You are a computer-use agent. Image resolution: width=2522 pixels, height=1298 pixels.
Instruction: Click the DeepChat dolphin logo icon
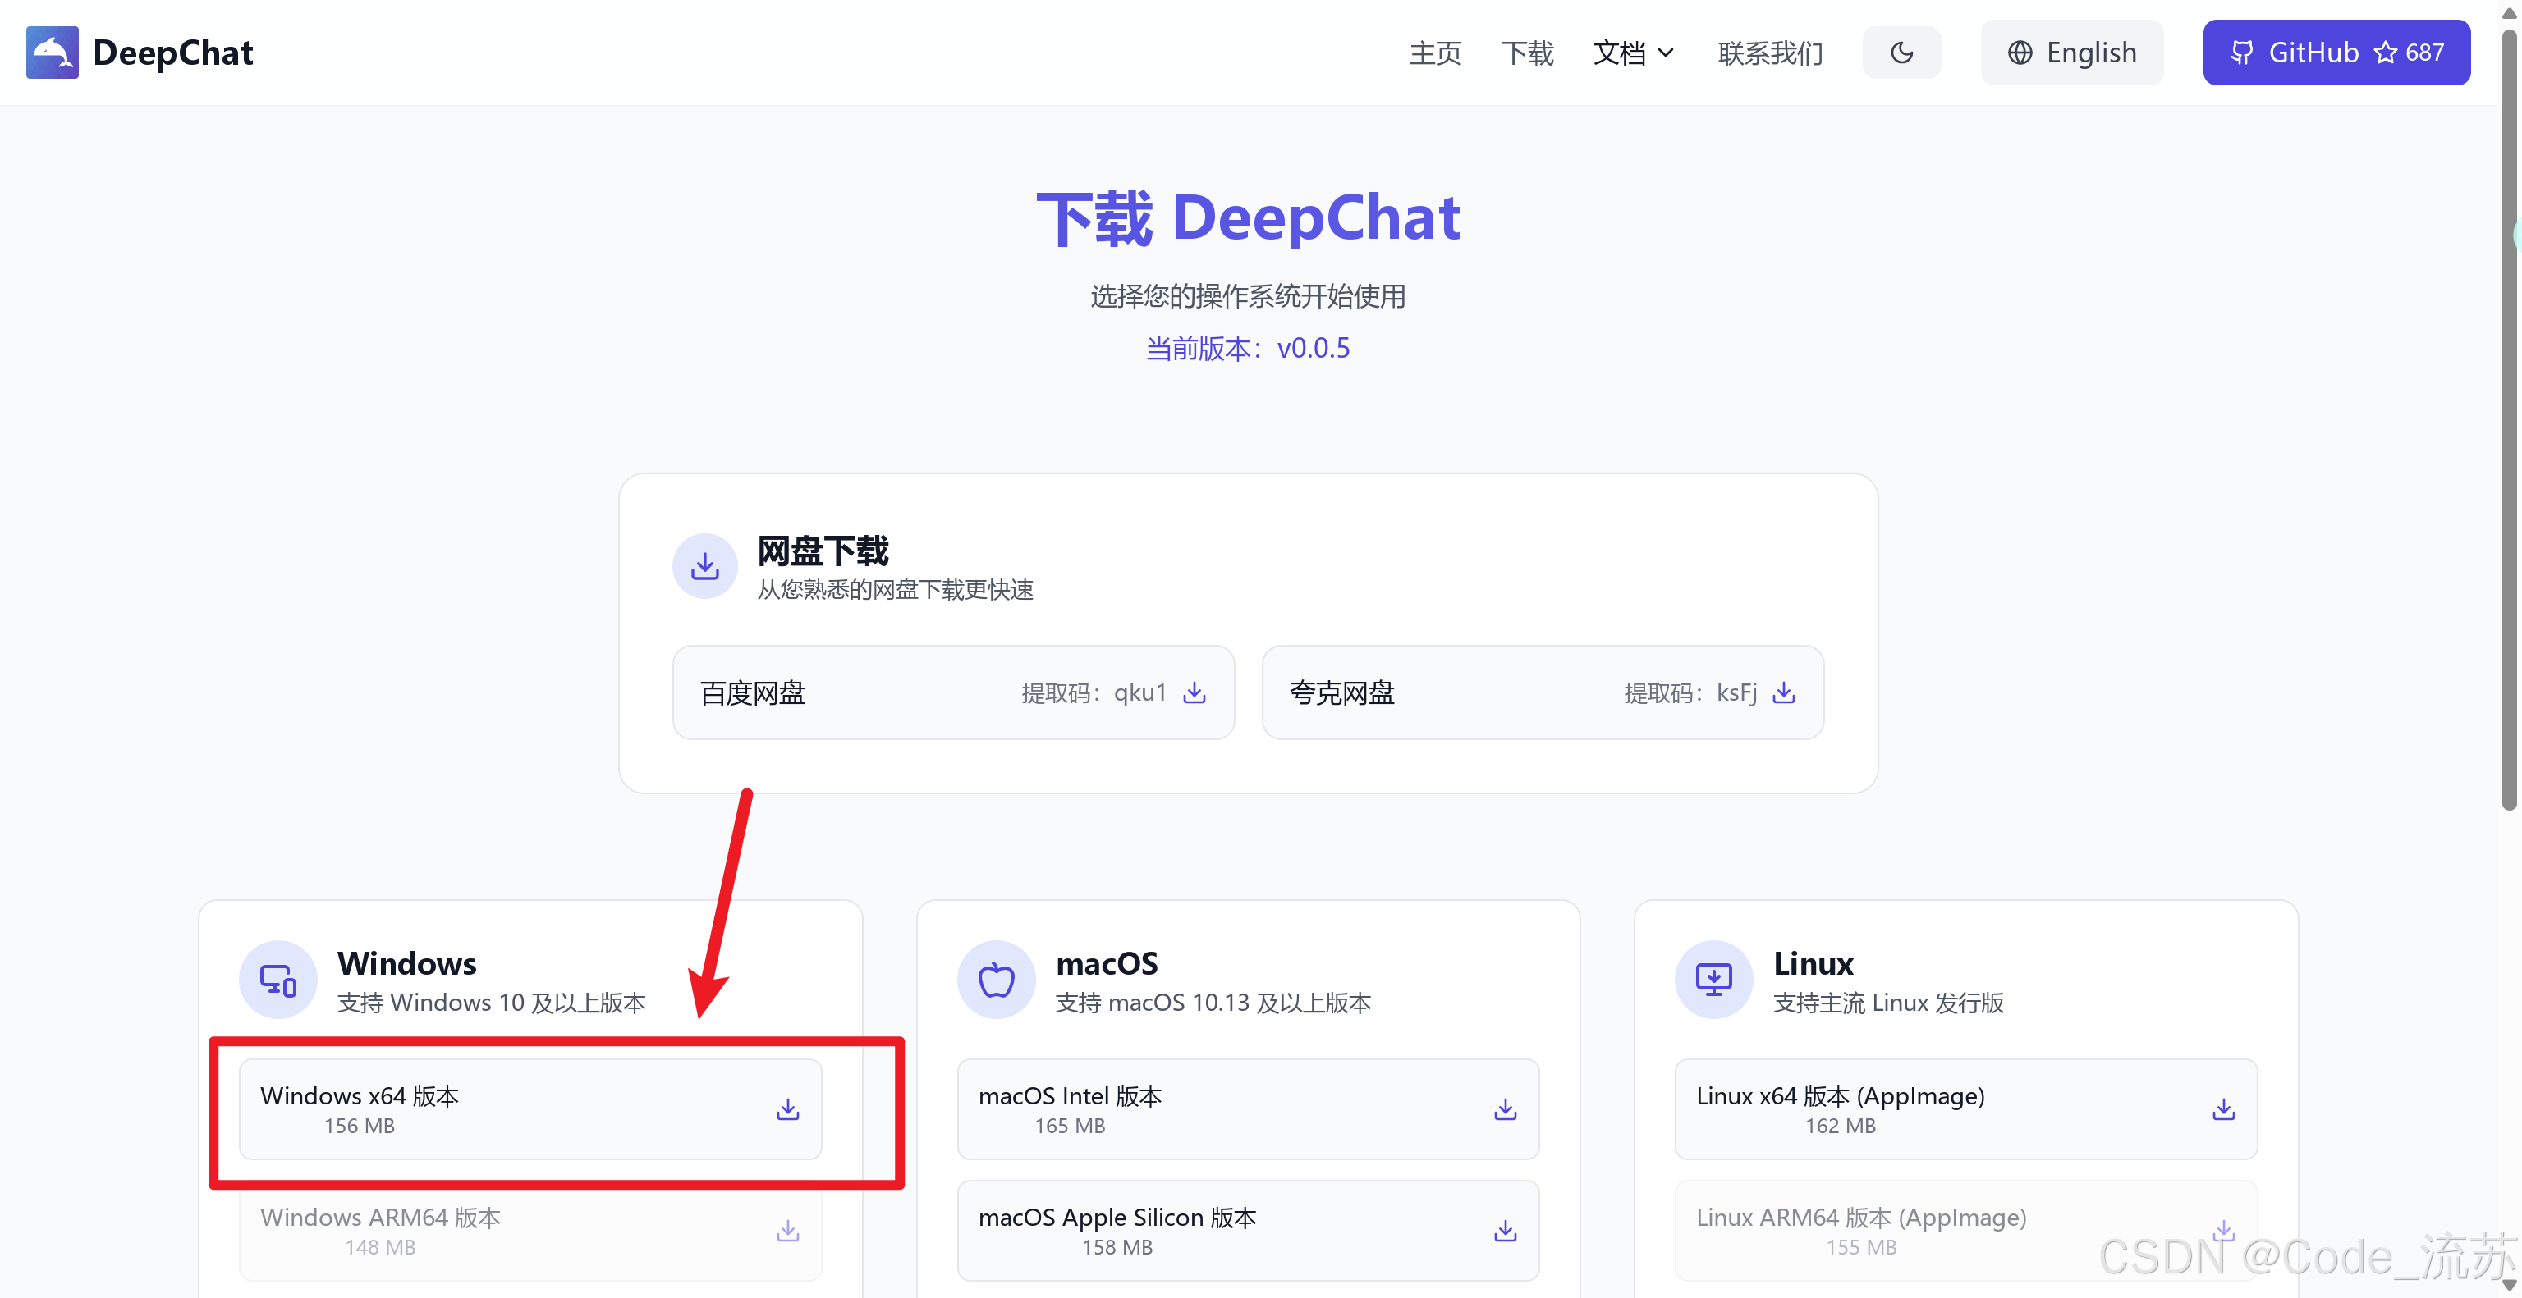tap(52, 52)
